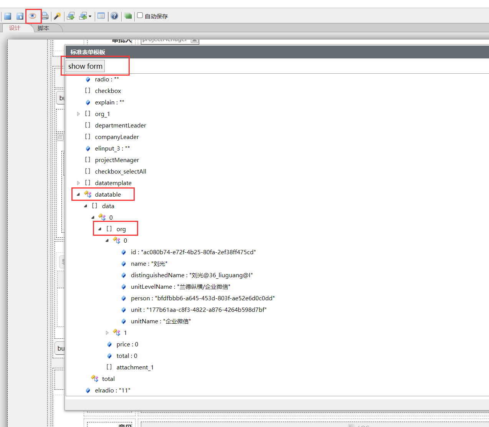This screenshot has width=489, height=427.
Task: Click the 标准表单模板 dialog title bar
Action: point(277,52)
